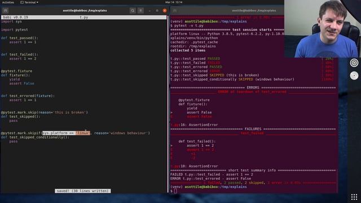This screenshot has height=203, width=361.
Task: Click left terminal title bar text
Action: point(85,11)
